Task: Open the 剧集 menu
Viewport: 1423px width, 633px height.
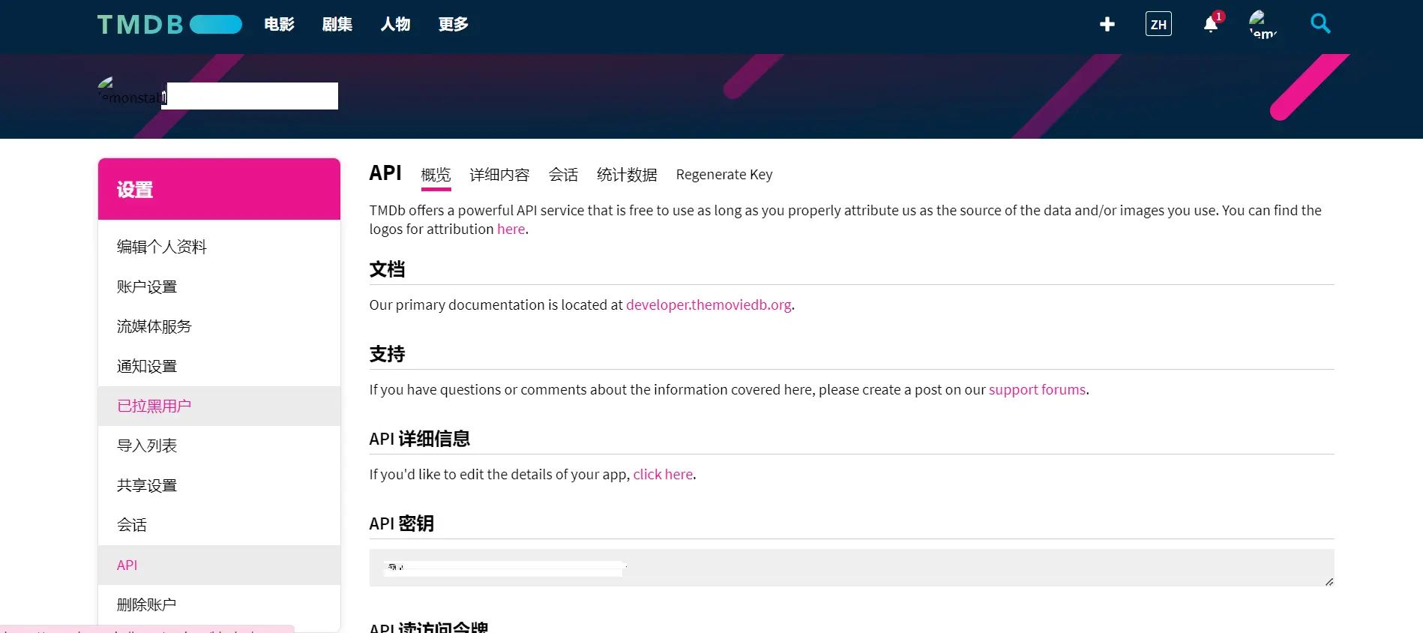Action: (337, 24)
